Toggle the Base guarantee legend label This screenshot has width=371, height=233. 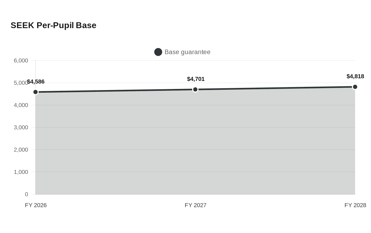187,52
